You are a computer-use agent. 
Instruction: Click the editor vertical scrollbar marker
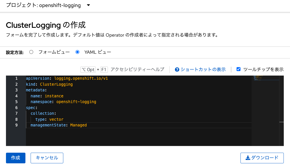click(x=281, y=122)
